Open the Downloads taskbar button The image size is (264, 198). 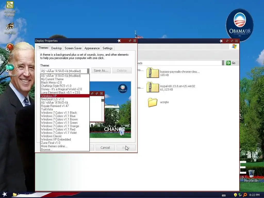coord(22,195)
